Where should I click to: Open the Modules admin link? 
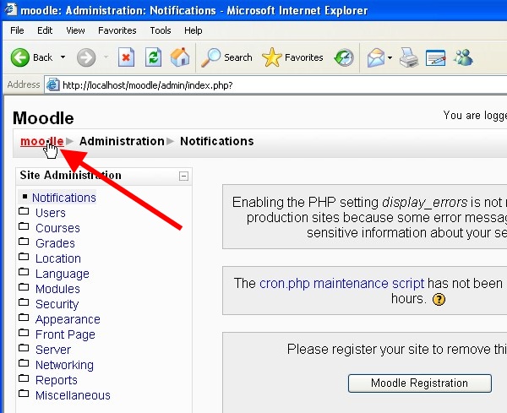pyautogui.click(x=57, y=289)
